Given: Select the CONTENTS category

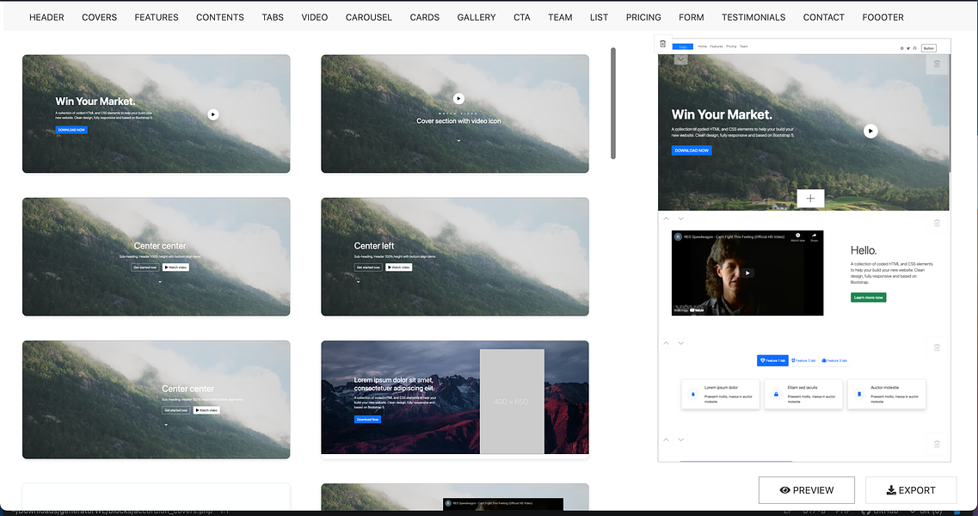Looking at the screenshot, I should coord(220,17).
